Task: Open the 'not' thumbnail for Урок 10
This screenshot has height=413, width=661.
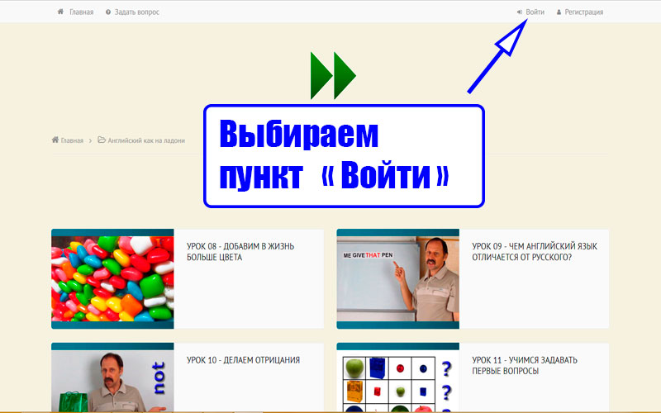Action: pos(112,378)
